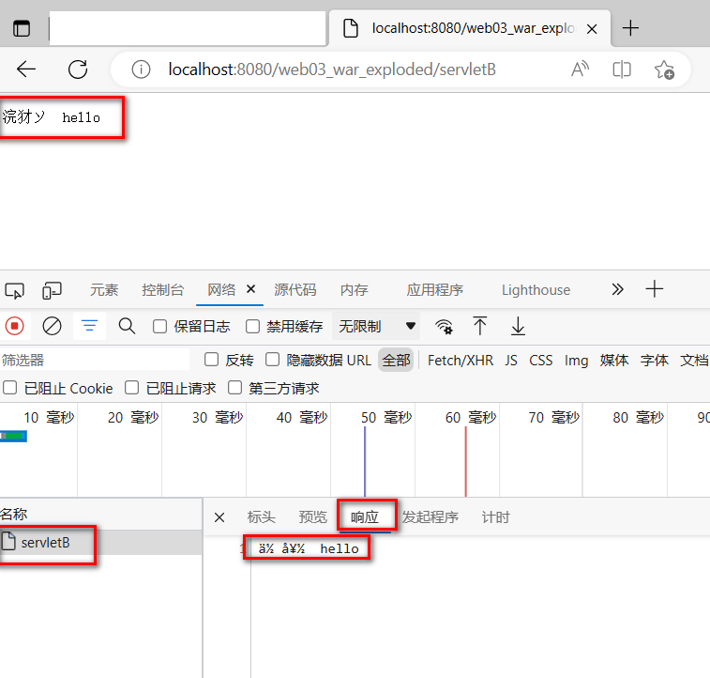The width and height of the screenshot is (710, 678).
Task: Reload the servletB page
Action: [78, 69]
